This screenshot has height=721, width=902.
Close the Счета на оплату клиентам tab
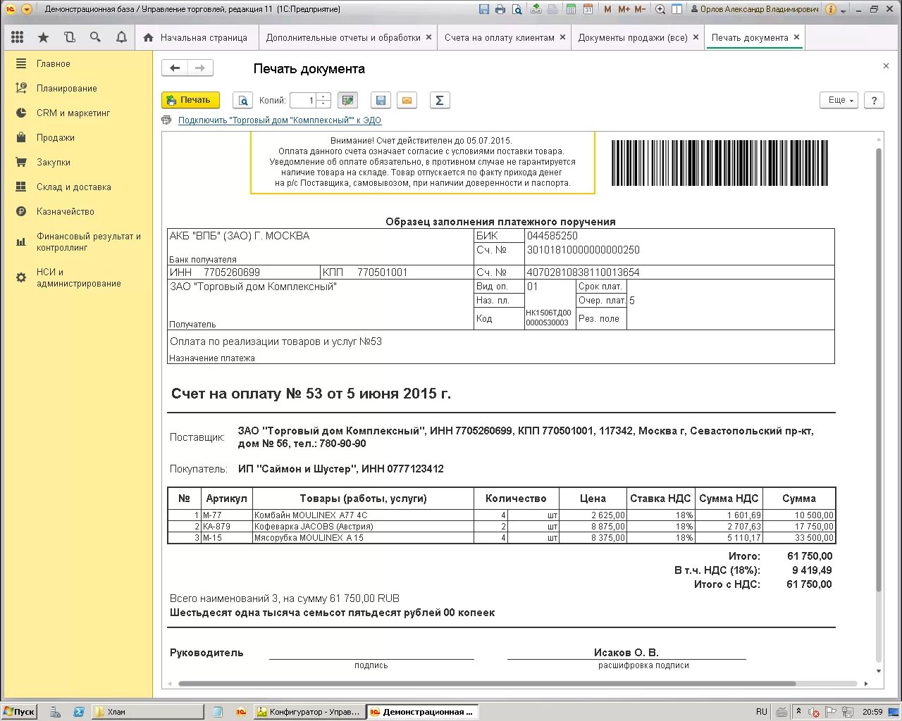[x=563, y=37]
